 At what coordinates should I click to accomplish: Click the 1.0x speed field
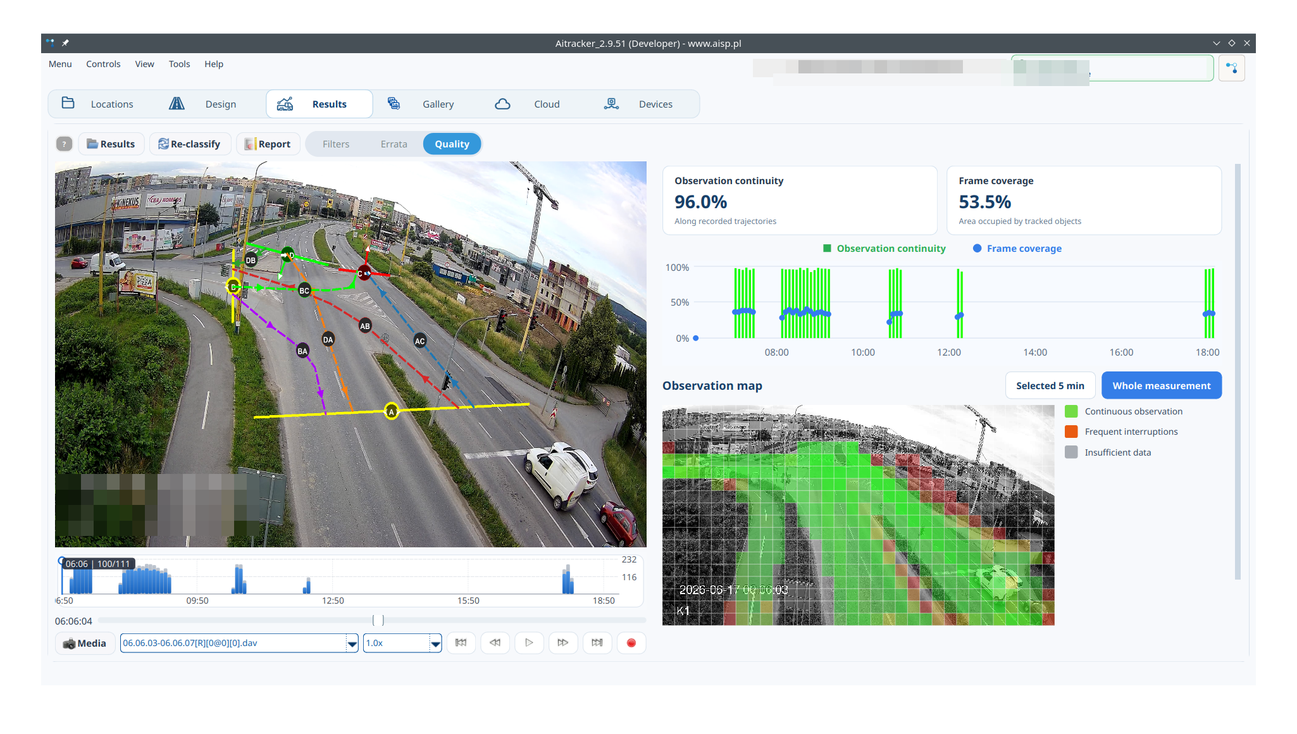[x=397, y=643]
